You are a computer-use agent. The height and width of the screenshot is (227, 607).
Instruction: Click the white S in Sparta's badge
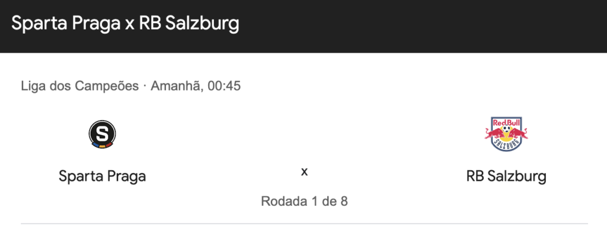tap(102, 133)
